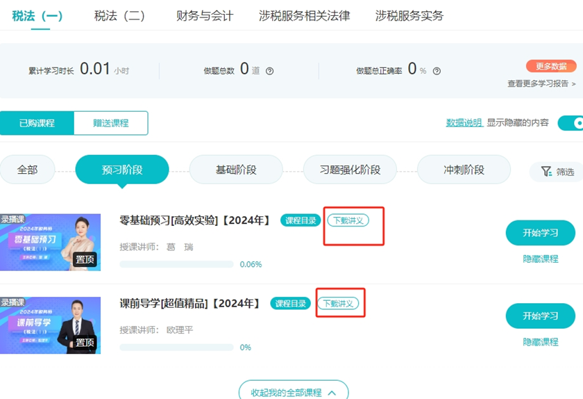Select the 全部 stage filter
Image resolution: width=583 pixels, height=399 pixels.
(27, 170)
